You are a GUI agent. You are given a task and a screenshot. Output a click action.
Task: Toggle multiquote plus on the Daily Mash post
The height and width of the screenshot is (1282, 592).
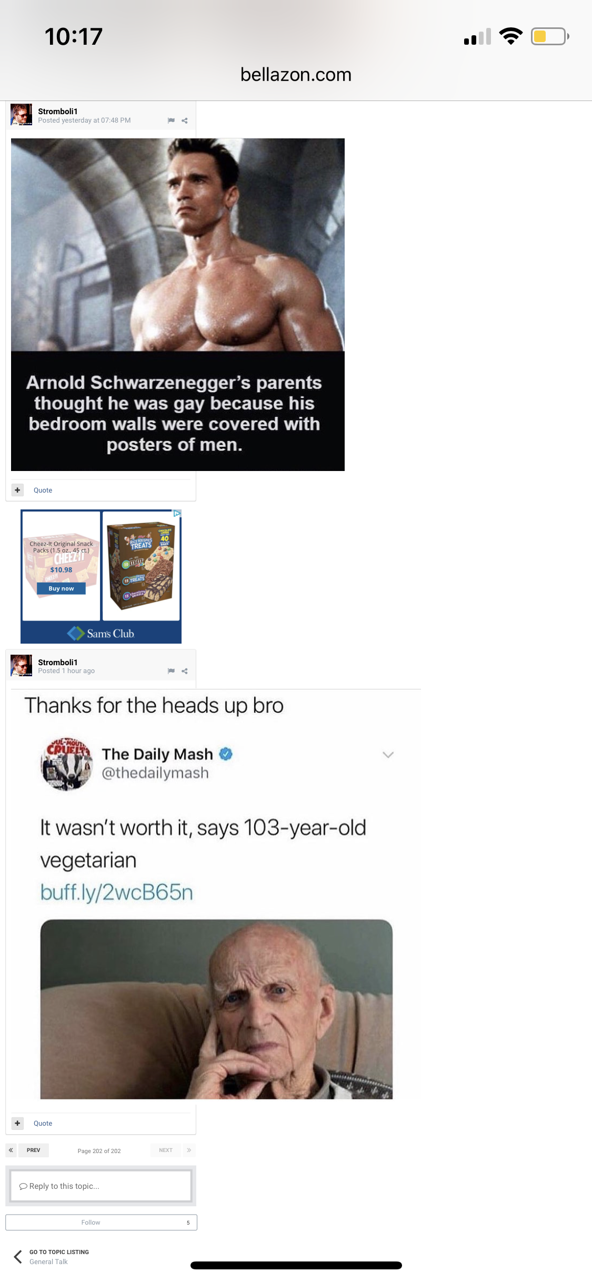17,1123
